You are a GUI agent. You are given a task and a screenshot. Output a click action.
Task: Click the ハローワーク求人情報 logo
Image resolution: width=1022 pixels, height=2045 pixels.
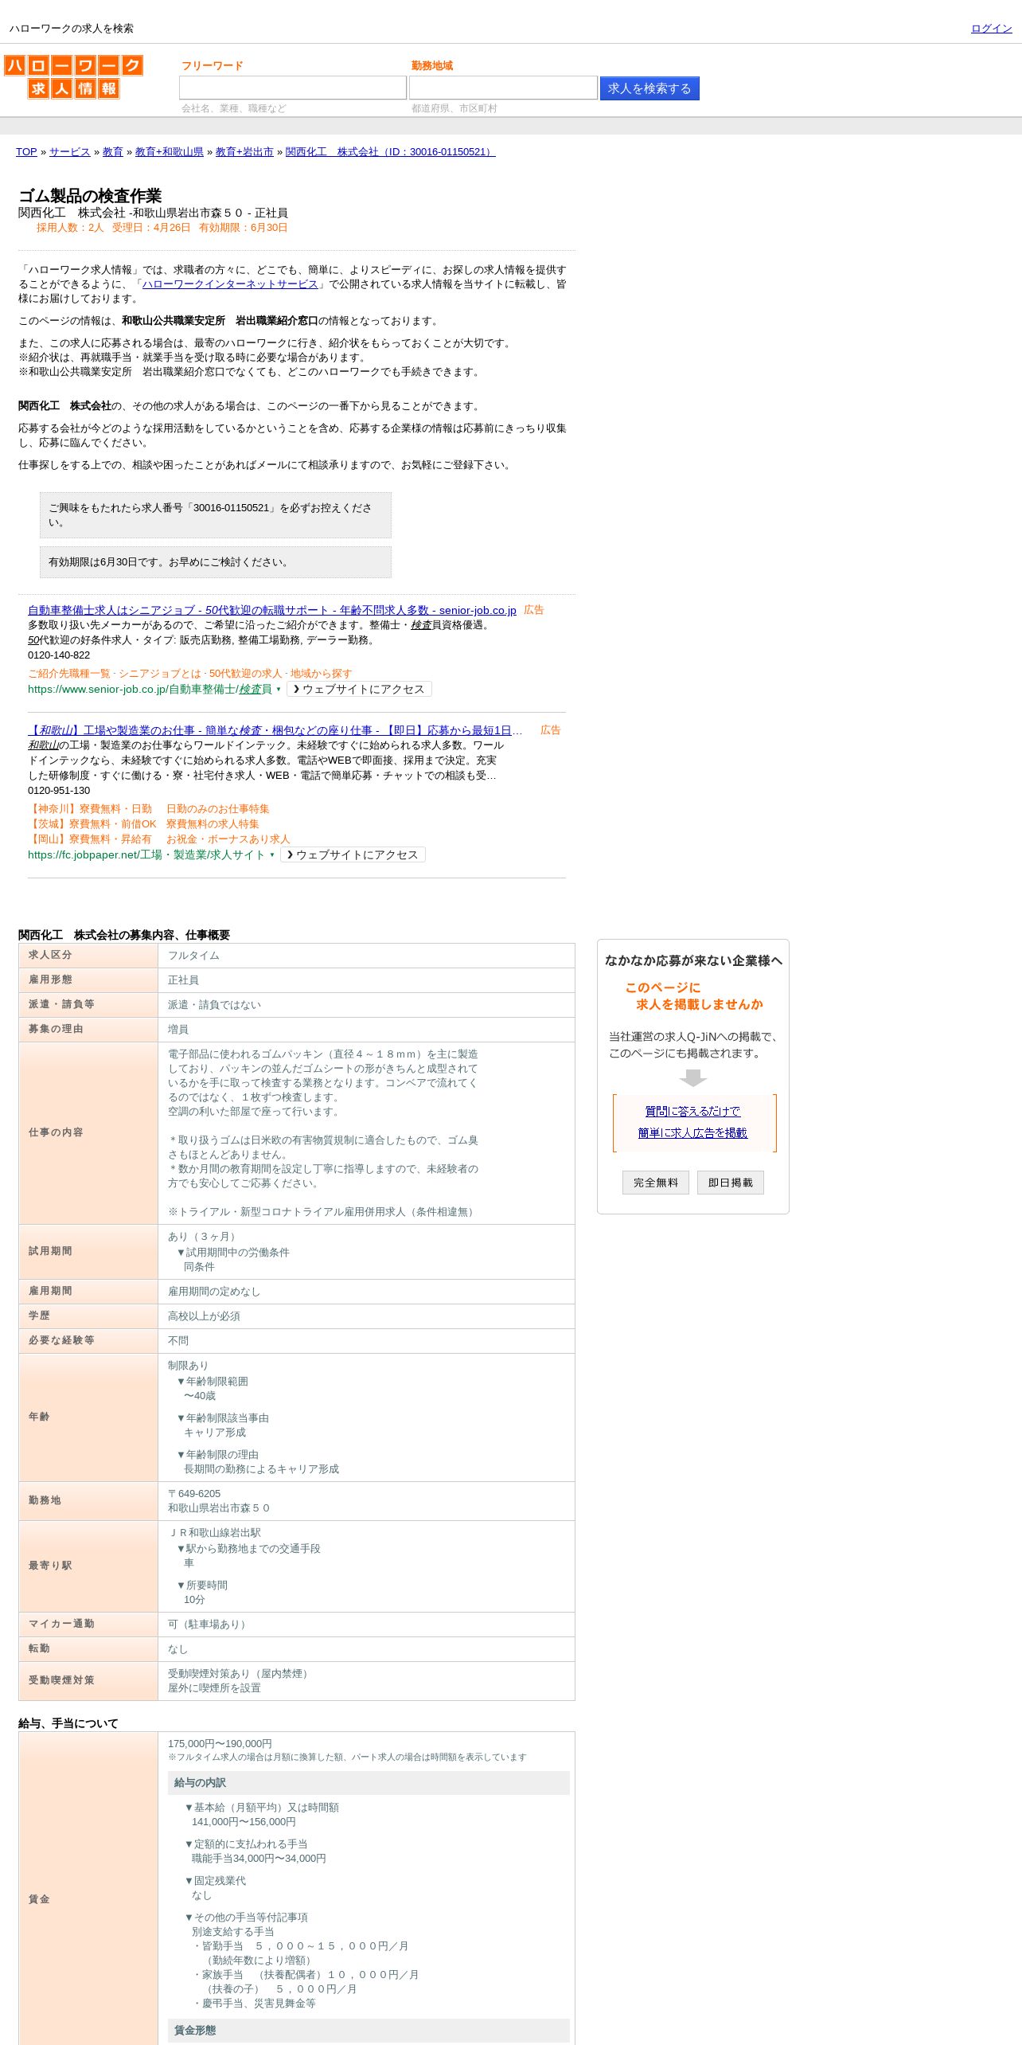[73, 76]
